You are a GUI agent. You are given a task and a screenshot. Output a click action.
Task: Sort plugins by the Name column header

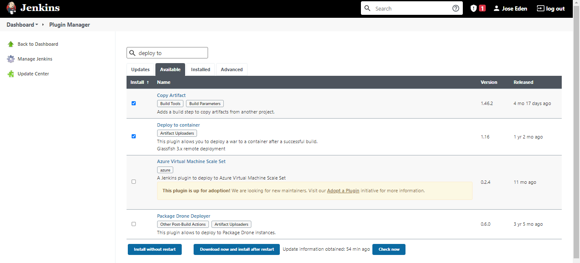163,82
